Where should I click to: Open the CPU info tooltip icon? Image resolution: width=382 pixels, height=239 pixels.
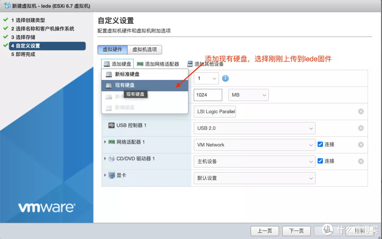tap(225, 78)
